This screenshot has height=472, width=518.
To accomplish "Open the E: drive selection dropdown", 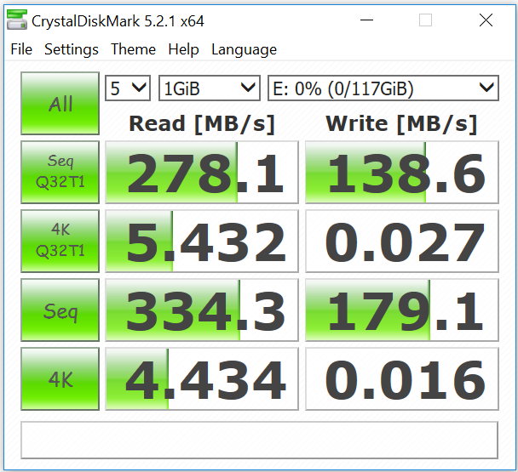I will click(x=383, y=88).
